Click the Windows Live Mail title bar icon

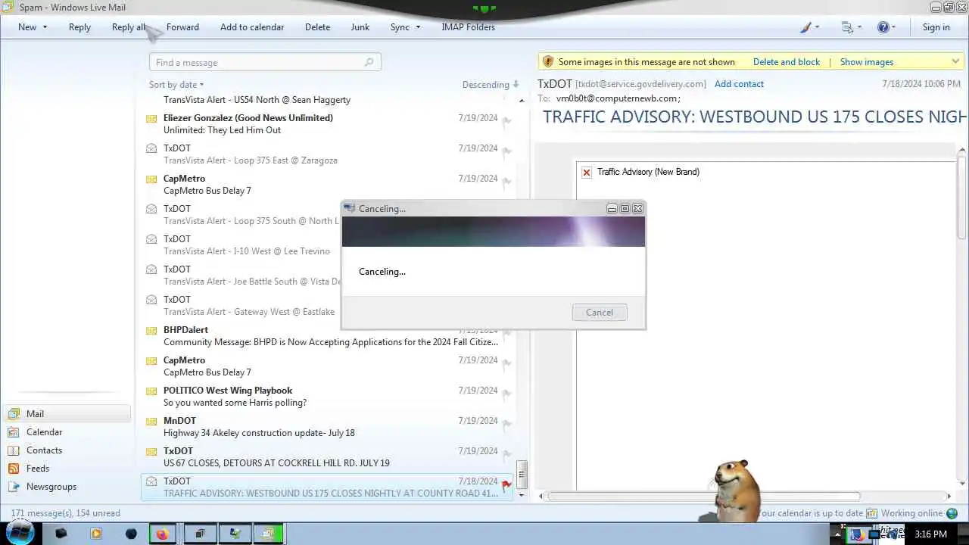pyautogui.click(x=8, y=7)
